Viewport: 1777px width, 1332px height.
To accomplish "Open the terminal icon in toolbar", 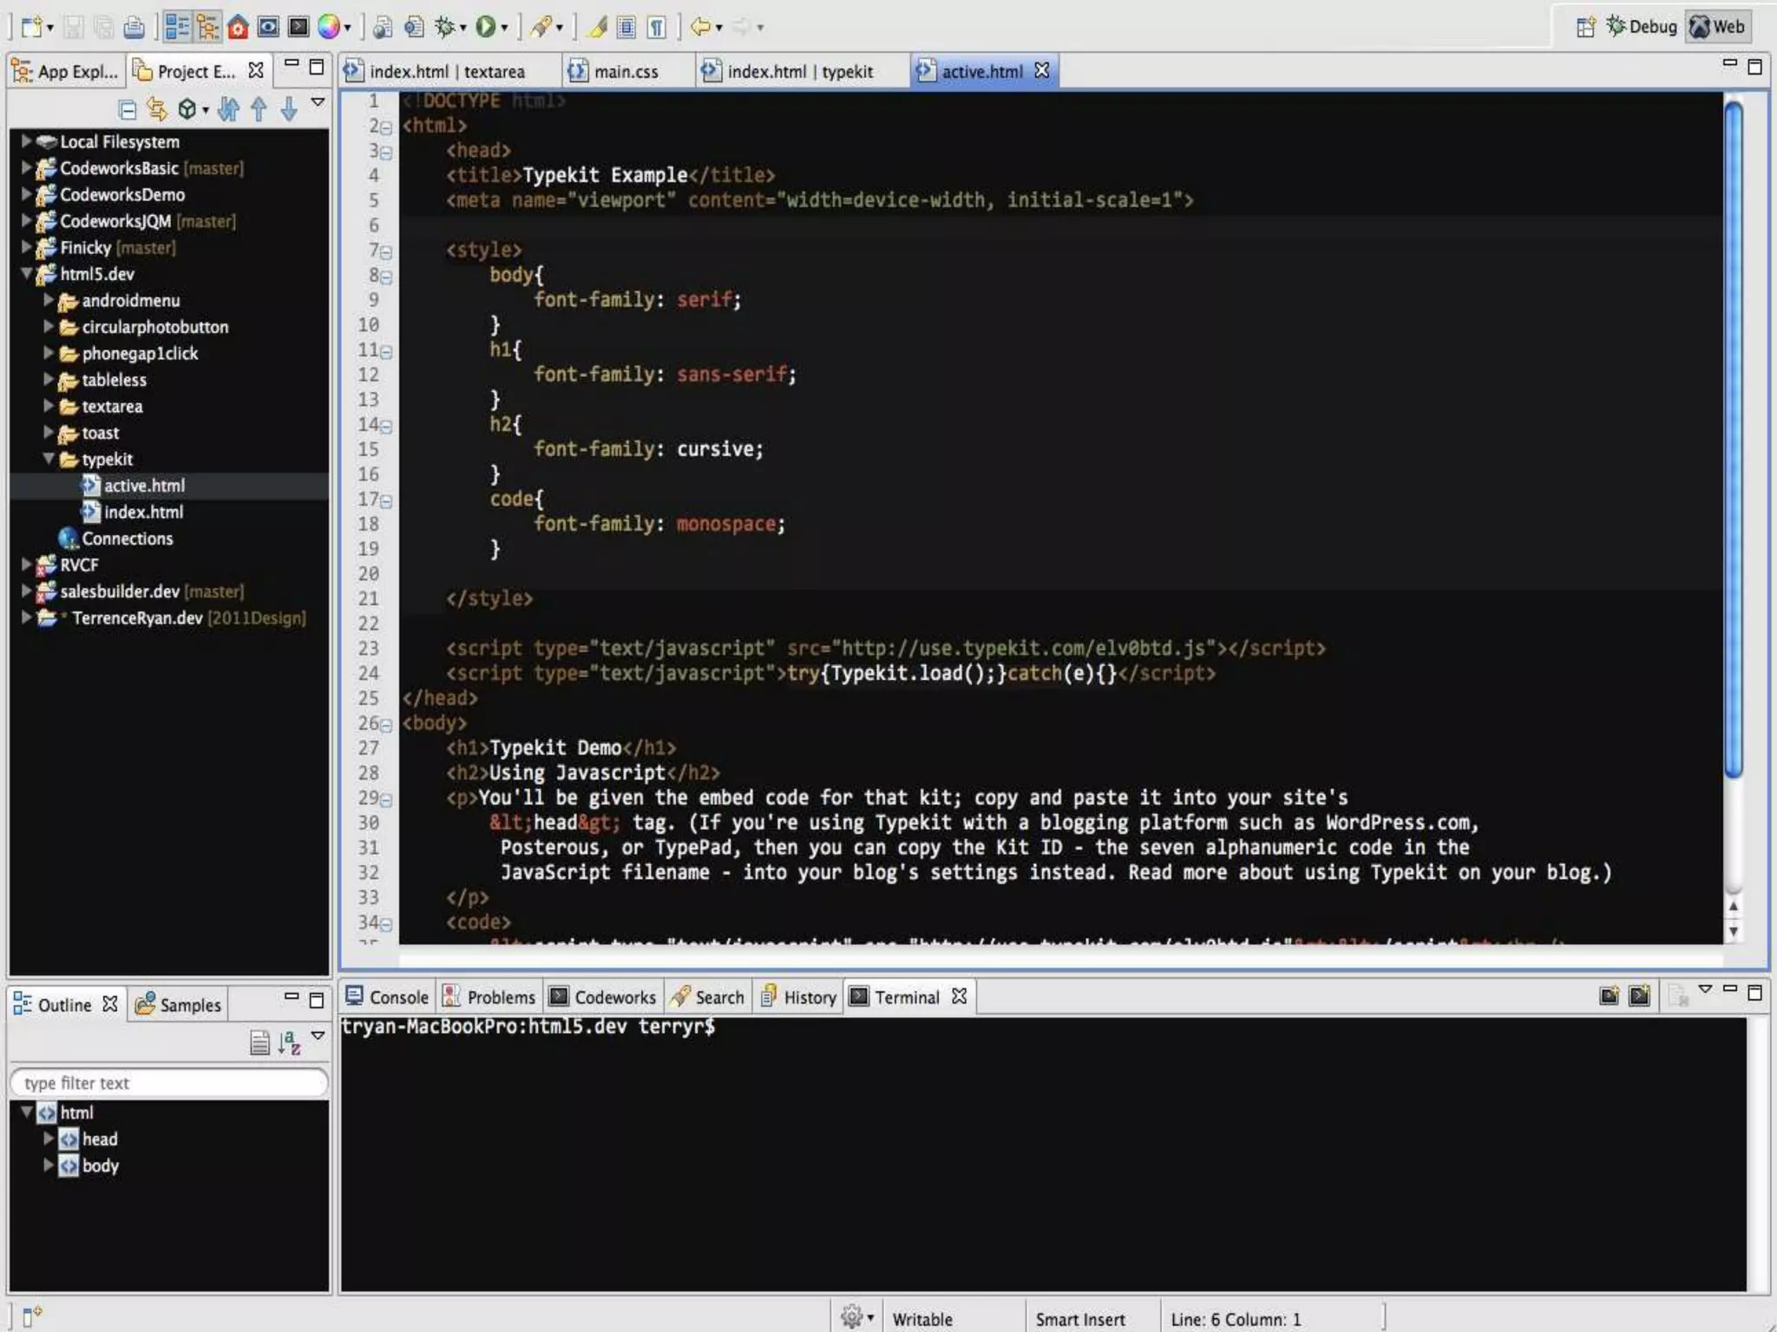I will [x=298, y=28].
